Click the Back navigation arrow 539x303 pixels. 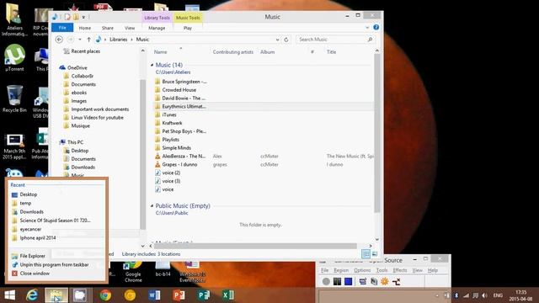[x=59, y=40]
